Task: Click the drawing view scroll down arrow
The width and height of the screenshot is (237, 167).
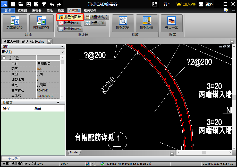Action: pos(234,148)
